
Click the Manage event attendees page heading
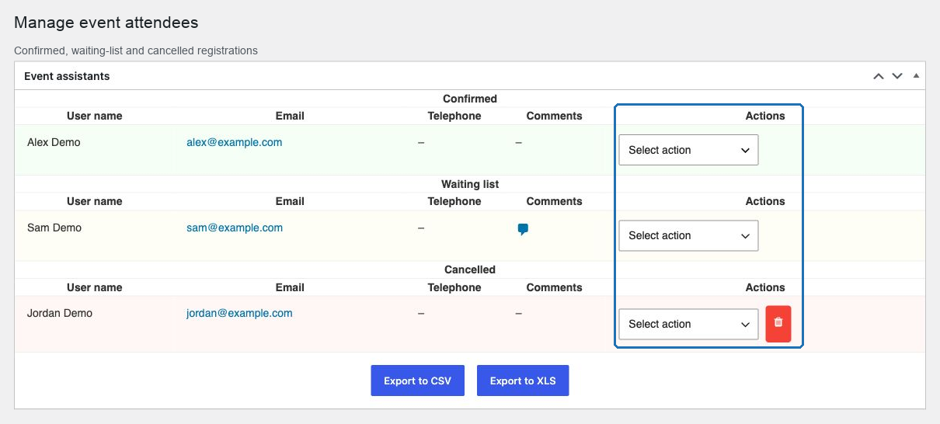point(106,23)
